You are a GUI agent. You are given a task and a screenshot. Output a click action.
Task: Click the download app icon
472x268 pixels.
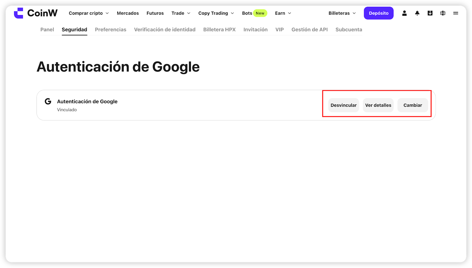pyautogui.click(x=430, y=13)
